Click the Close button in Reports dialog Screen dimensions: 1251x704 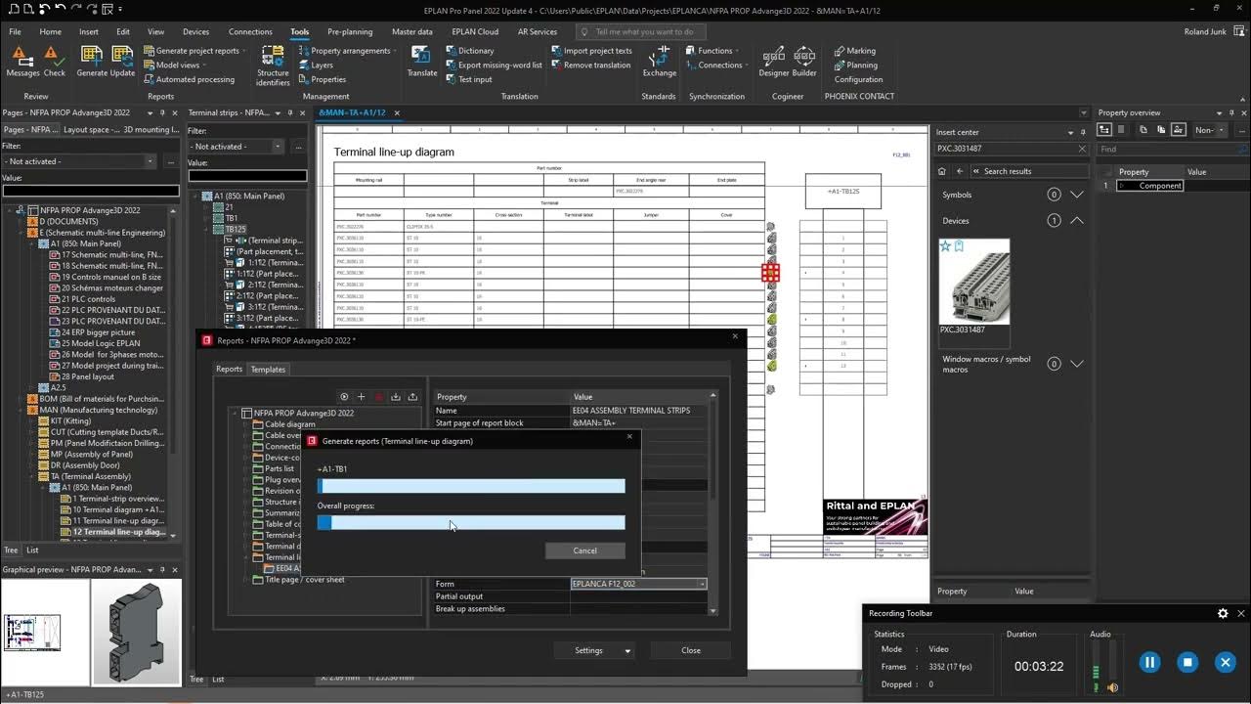[691, 650]
